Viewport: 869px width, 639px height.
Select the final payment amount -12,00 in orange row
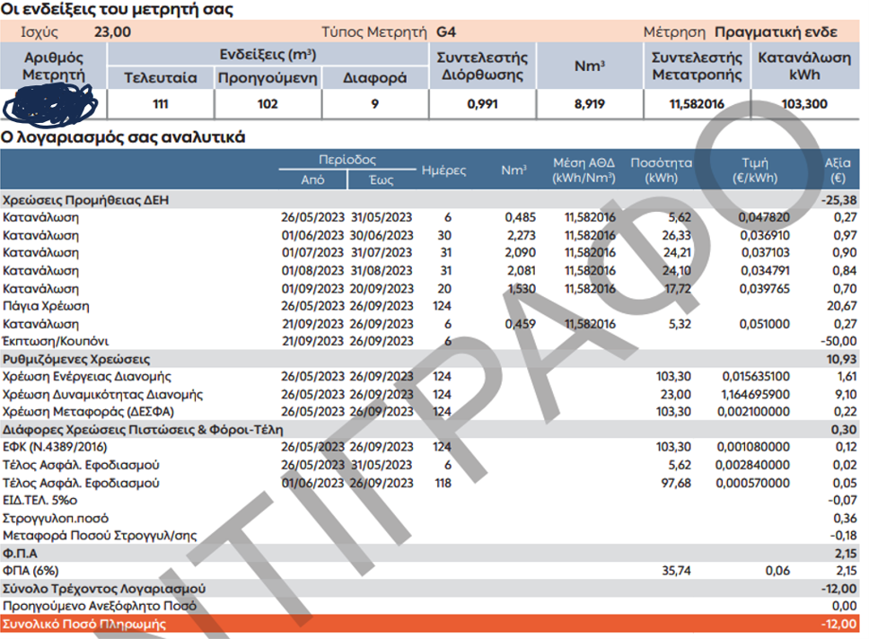tap(839, 624)
